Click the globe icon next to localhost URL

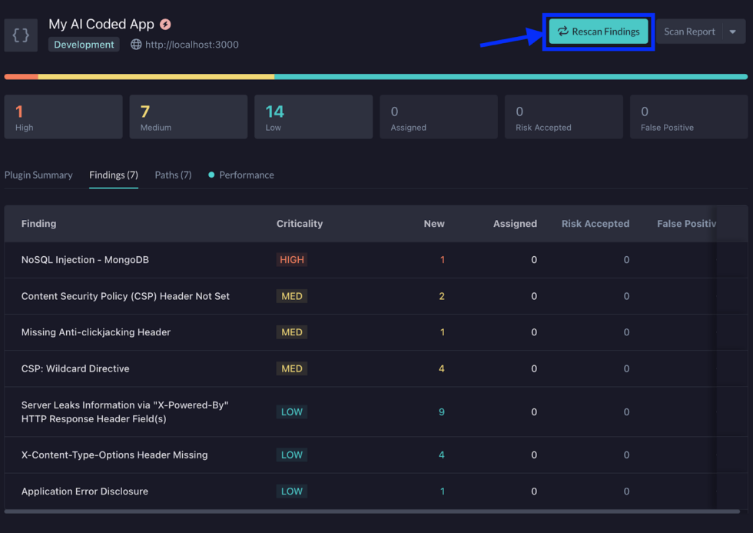tap(136, 45)
